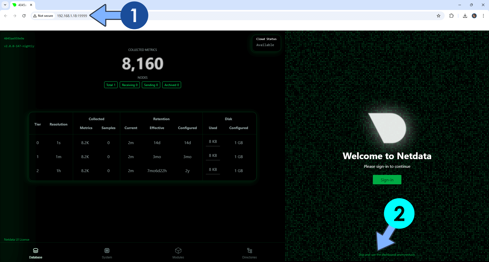Click the Effective column header

click(x=157, y=128)
